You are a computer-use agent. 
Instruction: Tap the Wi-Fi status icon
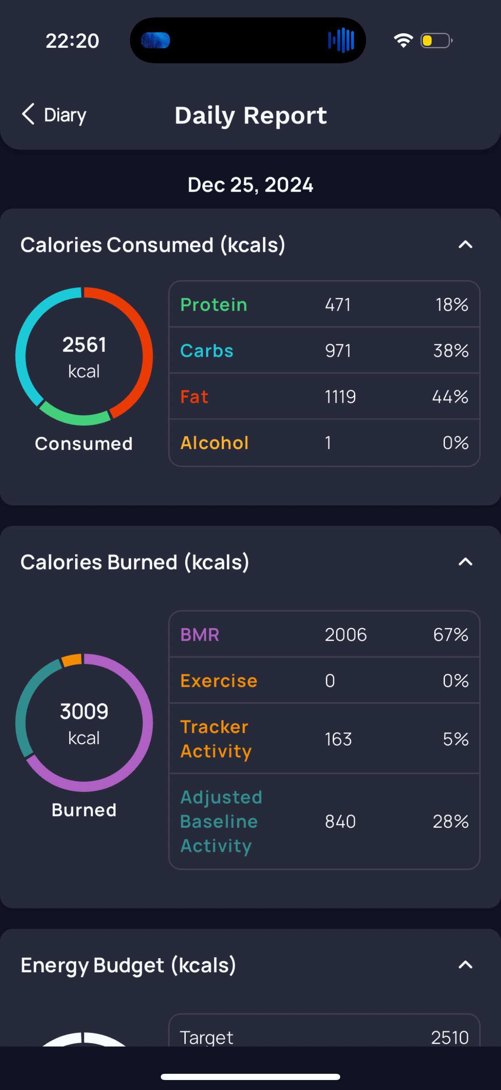403,41
